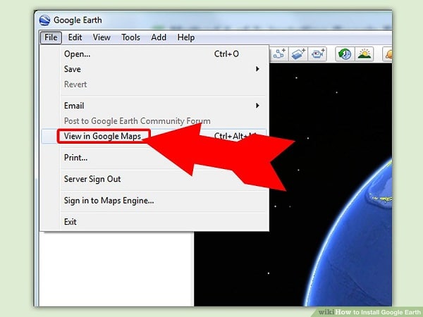
Task: Click the Record a Tour icon
Action: pyautogui.click(x=317, y=54)
